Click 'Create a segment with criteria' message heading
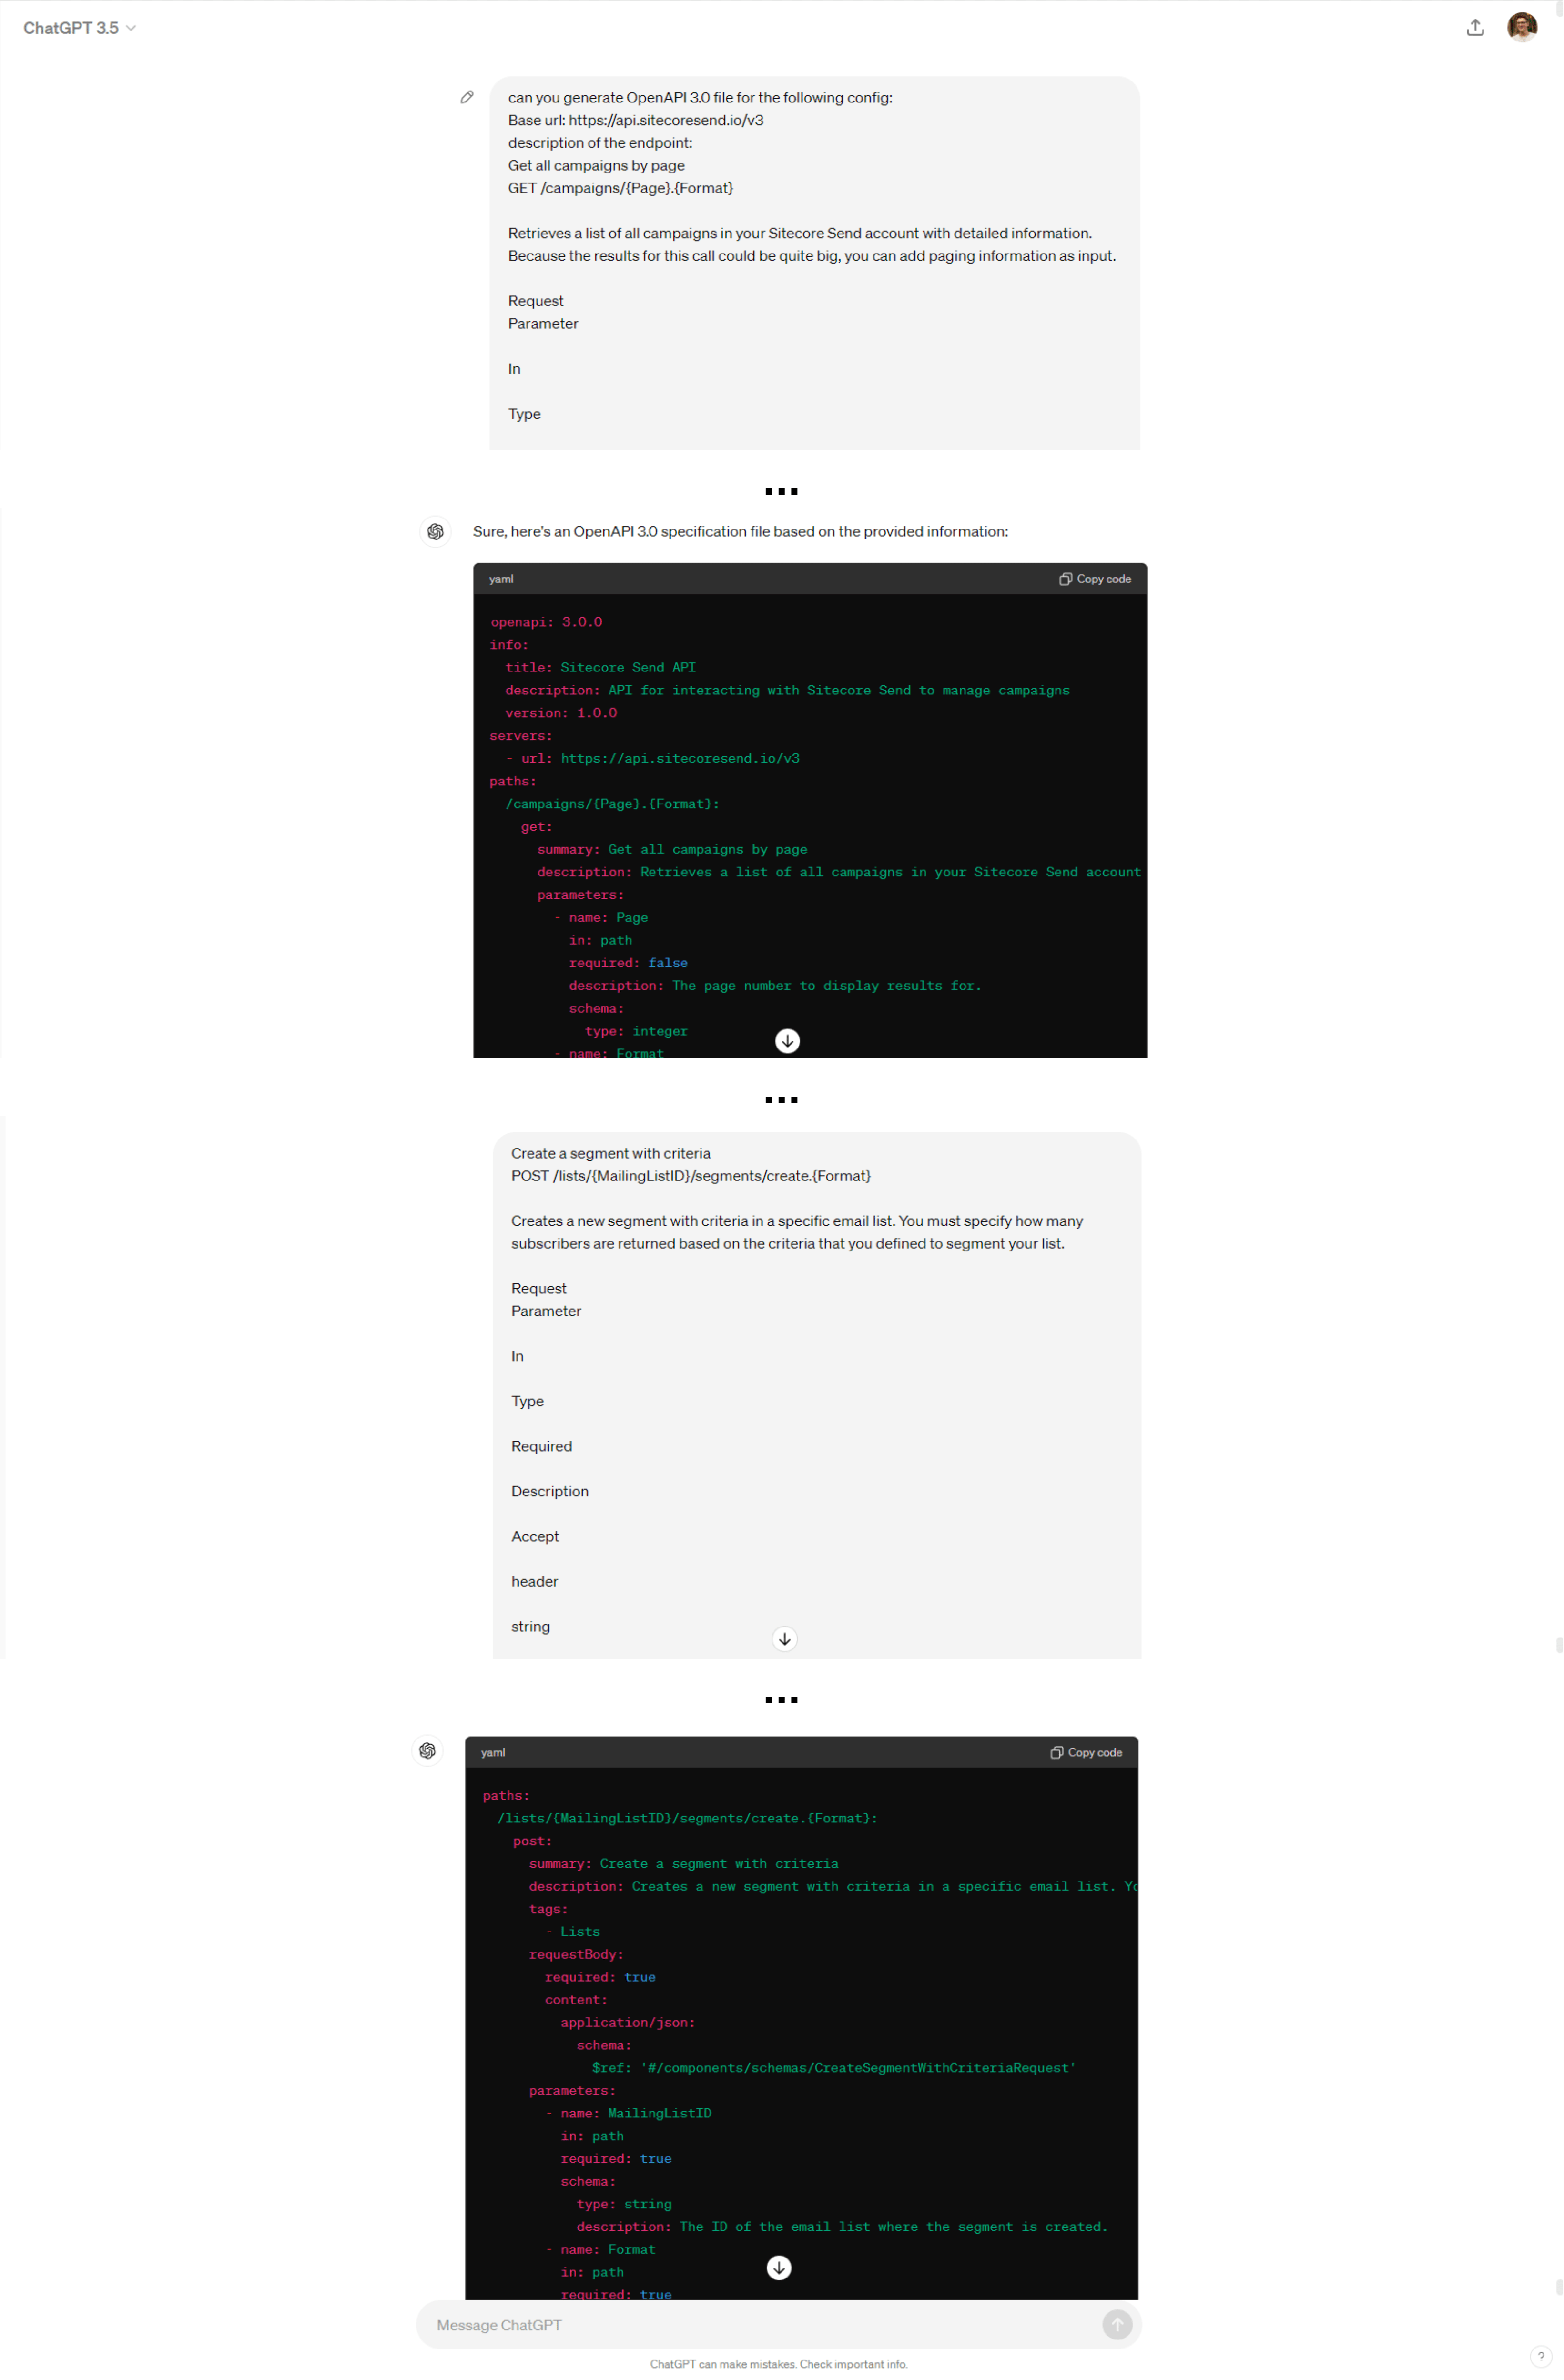This screenshot has height=2380, width=1564. pyautogui.click(x=611, y=1153)
